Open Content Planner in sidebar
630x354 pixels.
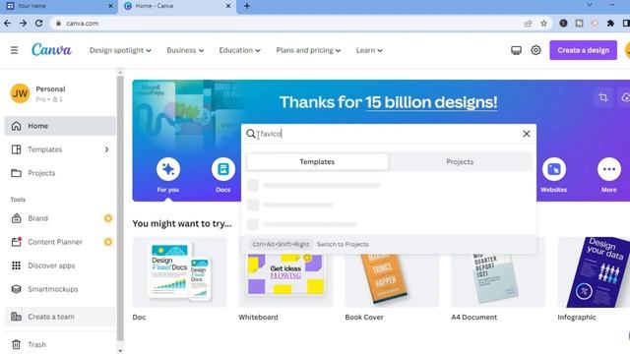[x=60, y=242]
